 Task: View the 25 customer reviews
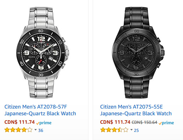(136, 130)
